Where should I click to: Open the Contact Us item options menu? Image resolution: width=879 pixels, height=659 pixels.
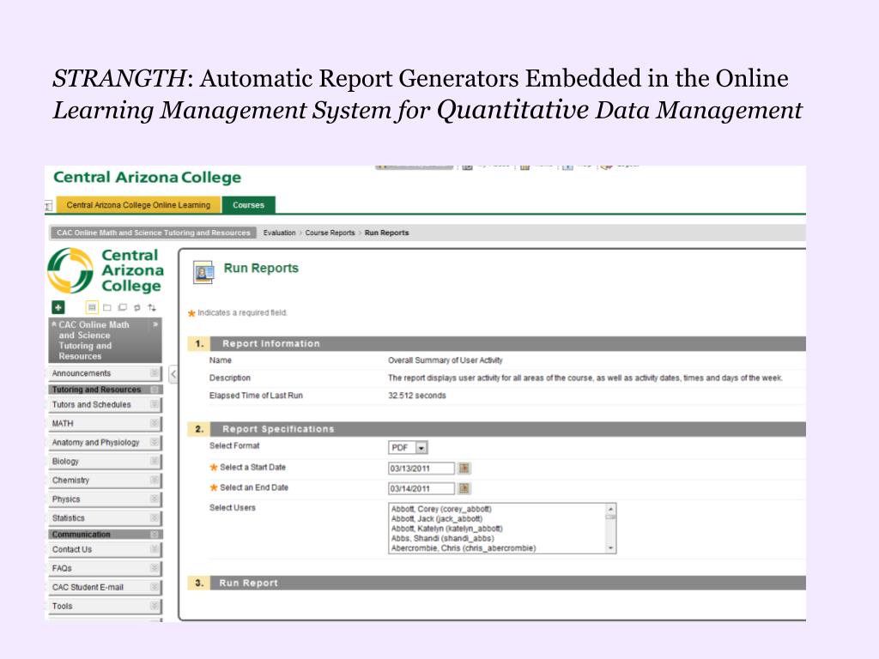pos(155,550)
